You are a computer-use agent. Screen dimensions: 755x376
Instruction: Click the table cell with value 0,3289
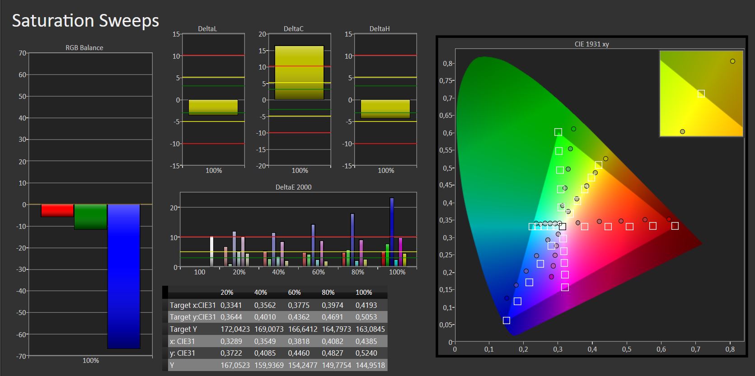tap(231, 341)
